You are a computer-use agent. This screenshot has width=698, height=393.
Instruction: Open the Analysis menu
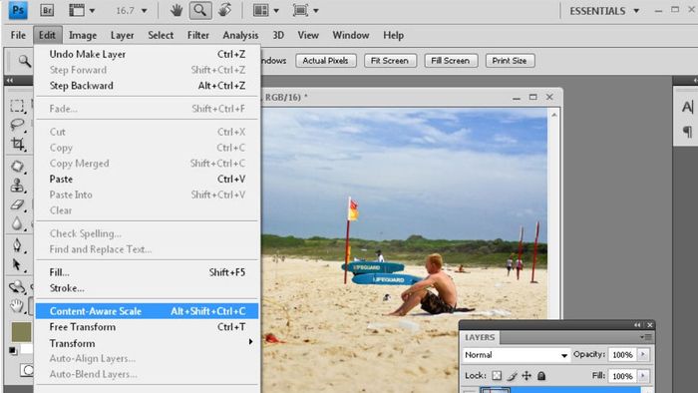pos(240,35)
